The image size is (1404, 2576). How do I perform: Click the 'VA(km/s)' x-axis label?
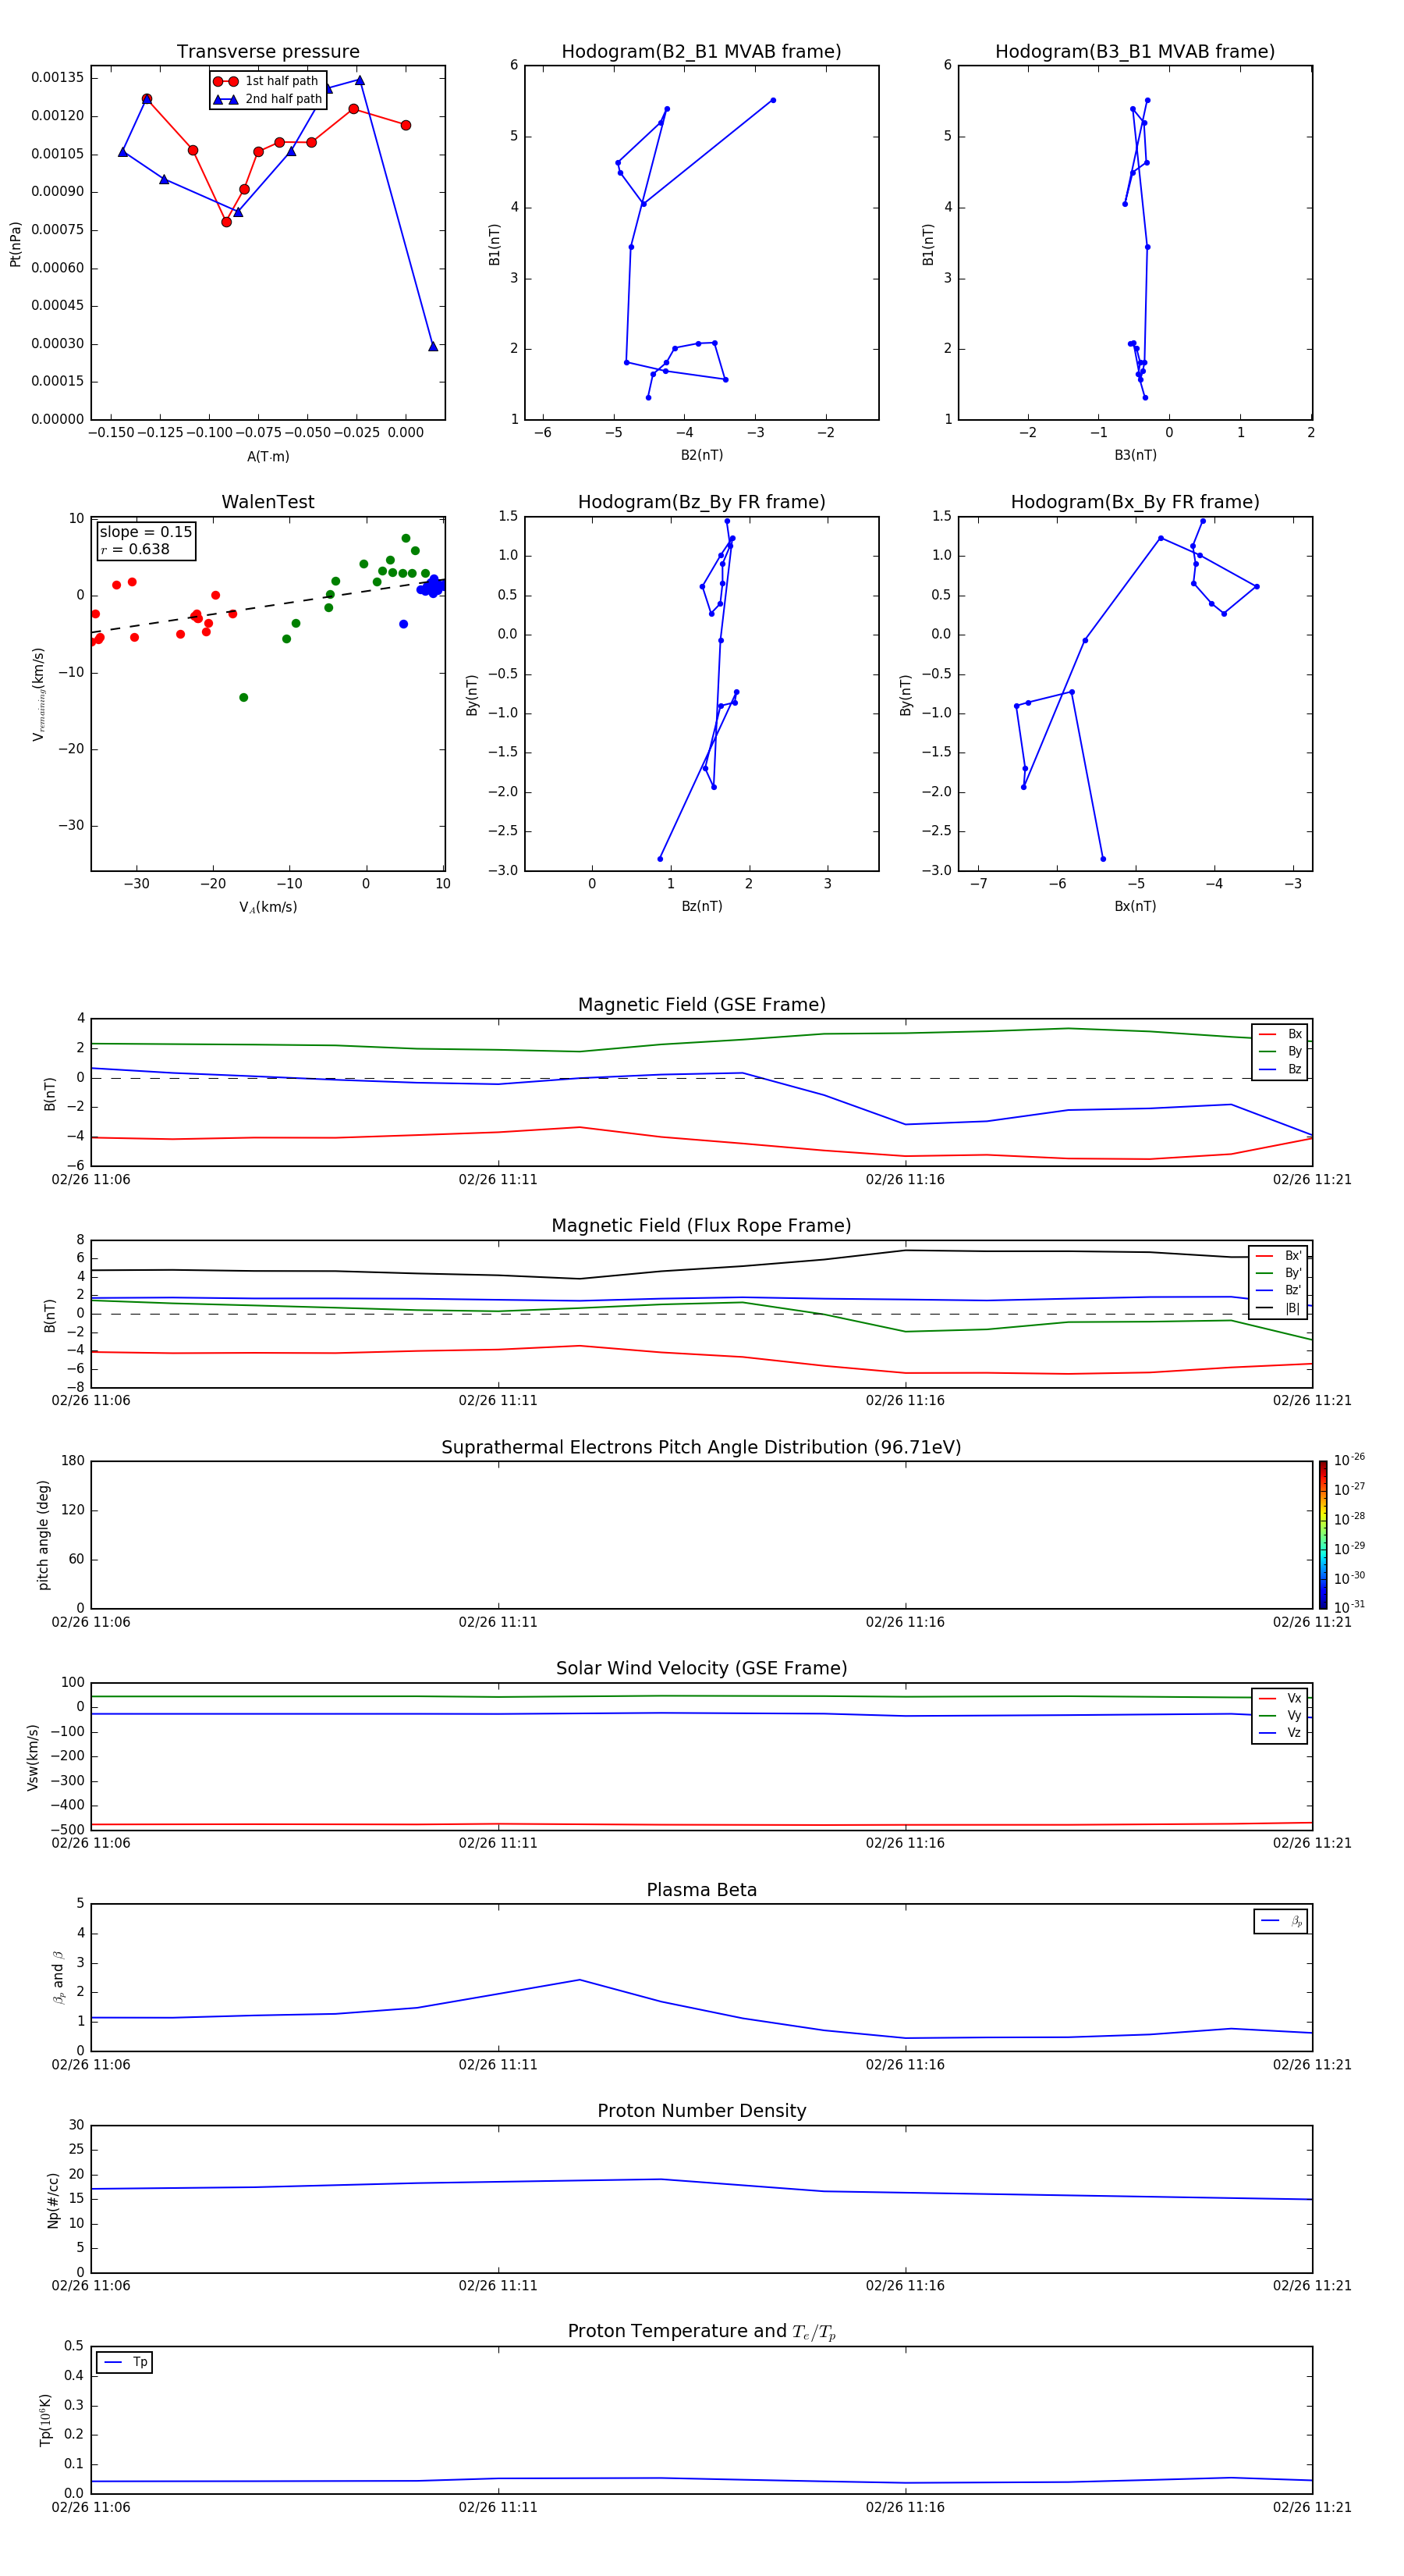tap(268, 907)
